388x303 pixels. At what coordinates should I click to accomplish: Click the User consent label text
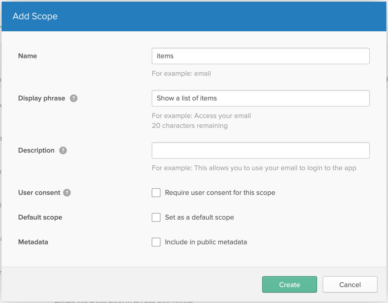pos(39,193)
